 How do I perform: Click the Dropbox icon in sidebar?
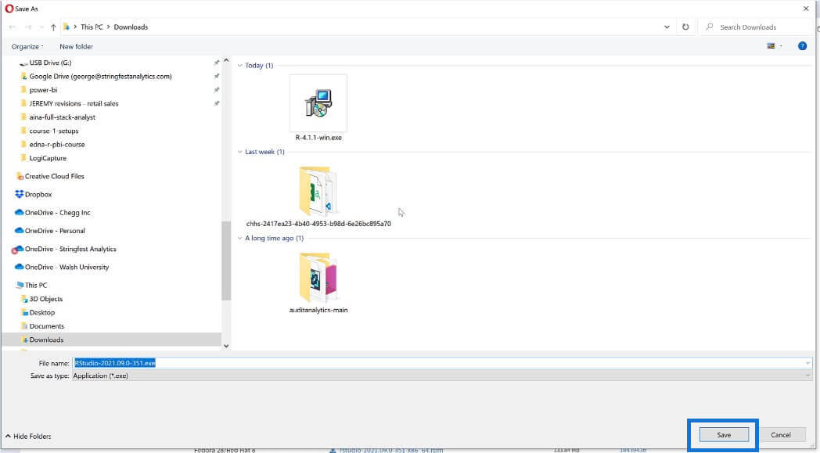(x=20, y=194)
